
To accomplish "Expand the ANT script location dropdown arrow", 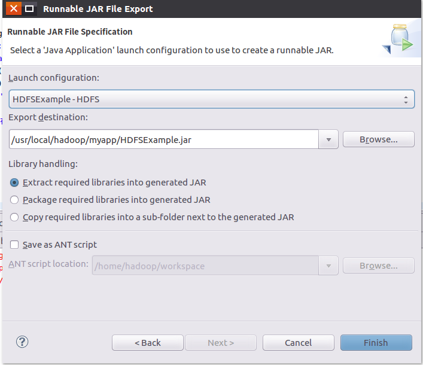I will pos(328,266).
